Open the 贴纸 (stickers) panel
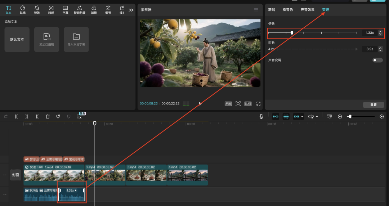 click(23, 9)
